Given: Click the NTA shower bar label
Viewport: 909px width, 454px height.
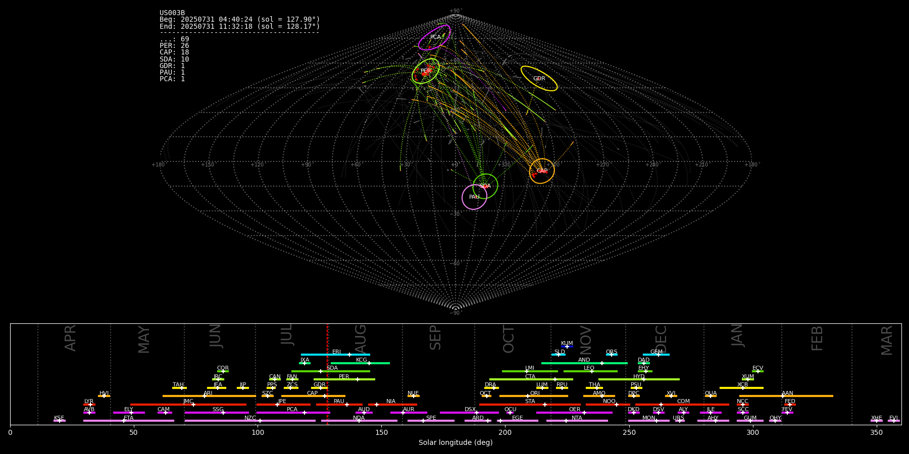Looking at the screenshot, I should pos(577,418).
